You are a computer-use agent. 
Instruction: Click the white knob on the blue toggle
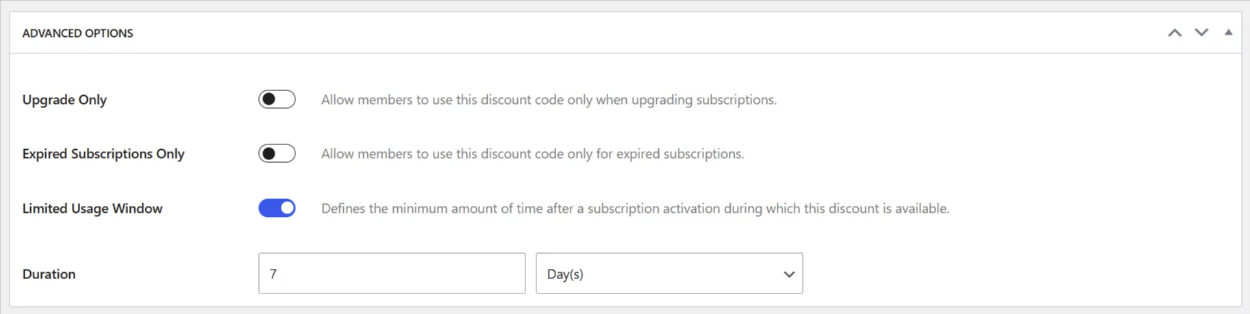tap(287, 208)
